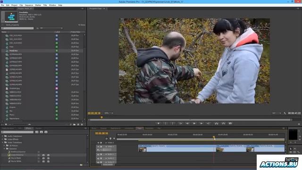The image size is (302, 170).
Task: Click the Extract button
Action: point(223,124)
